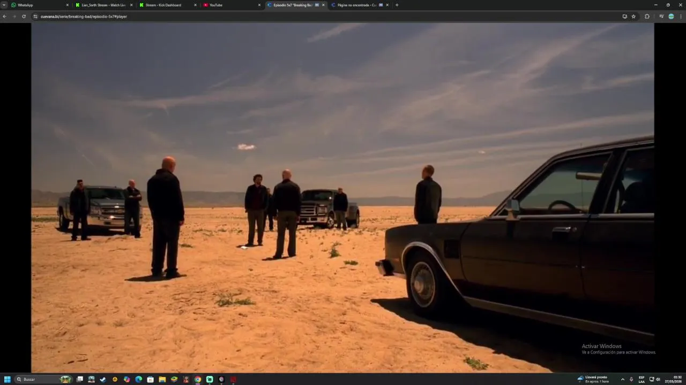Open the network and volume quick settings
The width and height of the screenshot is (686, 385).
655,380
